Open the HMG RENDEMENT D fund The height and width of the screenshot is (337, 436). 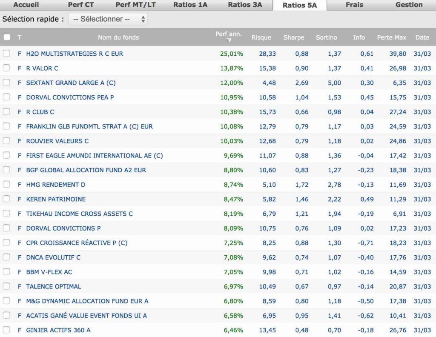pos(56,185)
